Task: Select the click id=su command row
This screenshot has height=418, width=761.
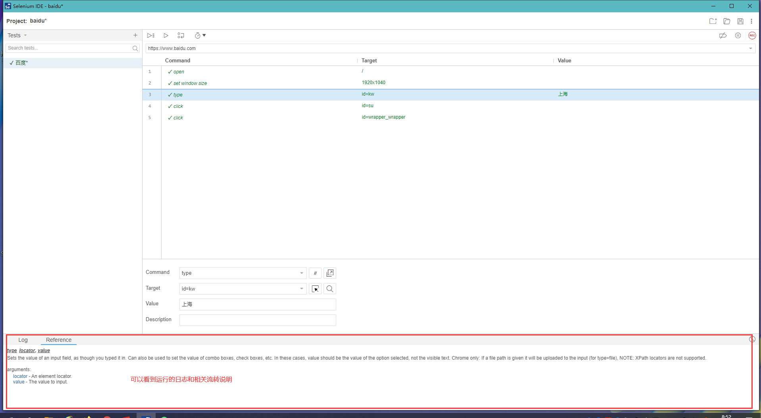Action: [x=451, y=106]
